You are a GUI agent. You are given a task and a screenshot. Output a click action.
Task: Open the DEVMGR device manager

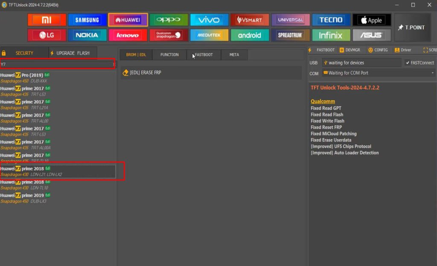[x=350, y=50]
